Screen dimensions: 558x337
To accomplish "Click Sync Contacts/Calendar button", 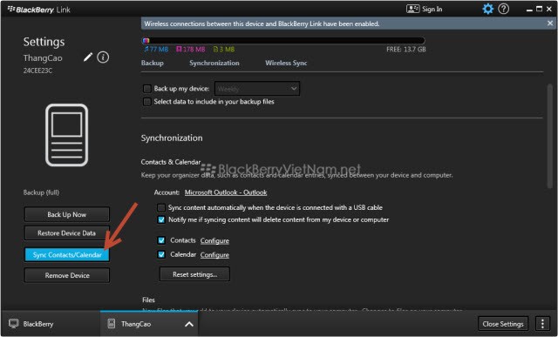I will pyautogui.click(x=67, y=254).
